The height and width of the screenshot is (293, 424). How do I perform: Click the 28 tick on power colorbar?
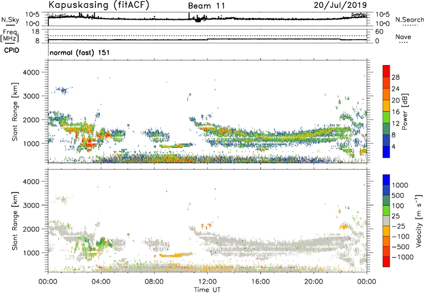395,77
